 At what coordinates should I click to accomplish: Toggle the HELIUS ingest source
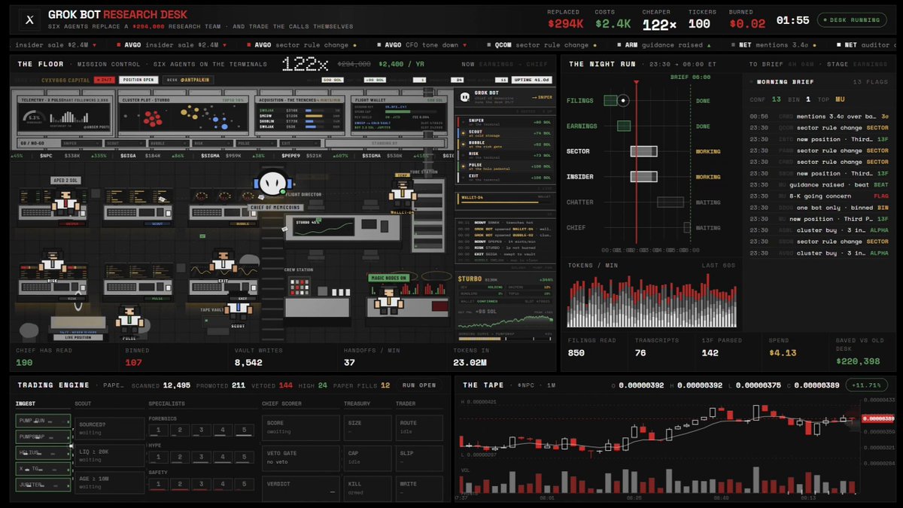[43, 453]
